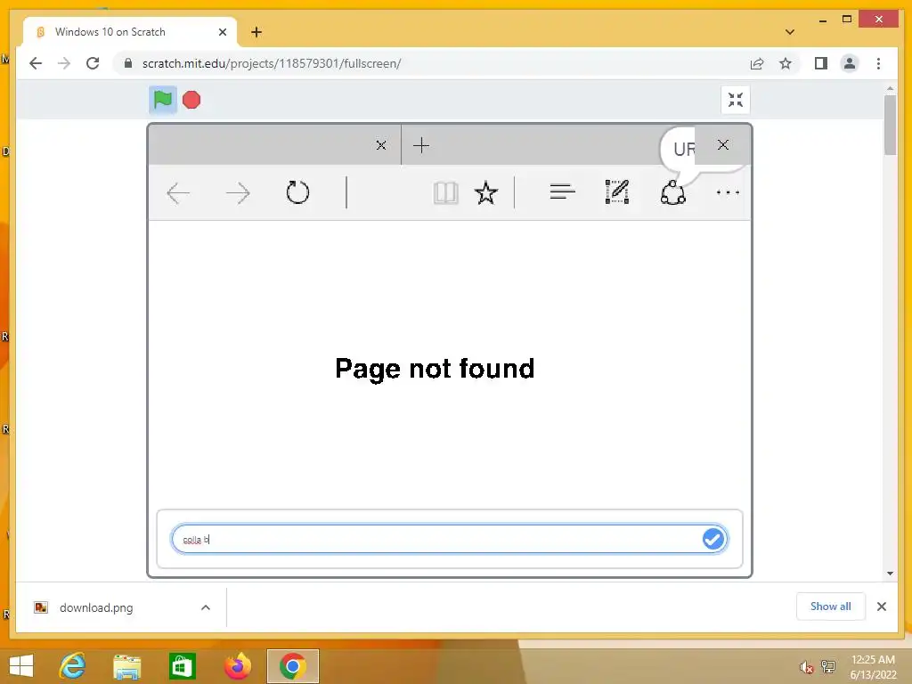
Task: Exit Scratch fullscreen mode
Action: point(735,100)
